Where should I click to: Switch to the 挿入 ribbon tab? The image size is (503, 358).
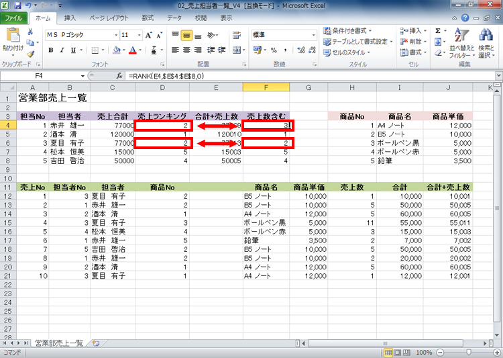click(70, 18)
